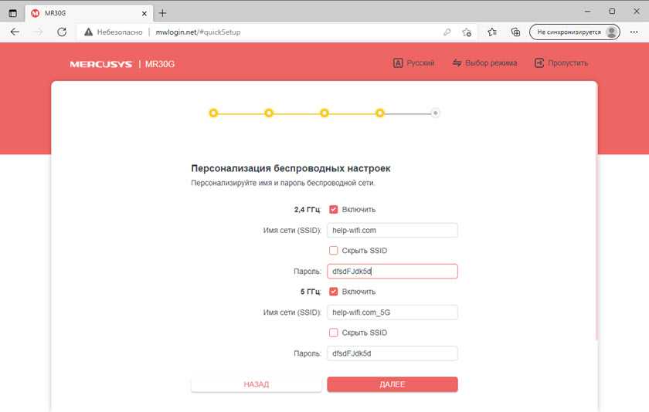
Task: Disable the 2,4 ГГц 'Включить' checkbox
Action: point(334,209)
